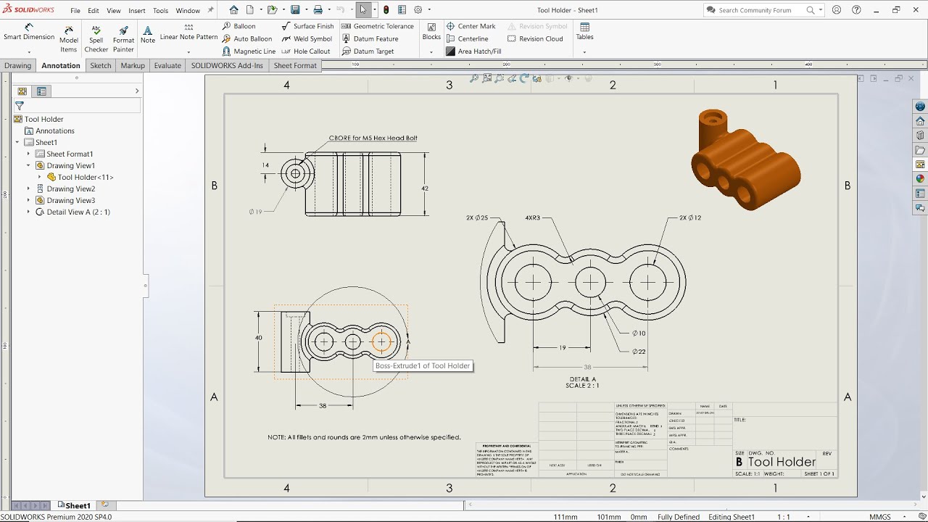The image size is (928, 522).
Task: Open the SOLIDWORKS Add-Ins tab
Action: pos(227,65)
